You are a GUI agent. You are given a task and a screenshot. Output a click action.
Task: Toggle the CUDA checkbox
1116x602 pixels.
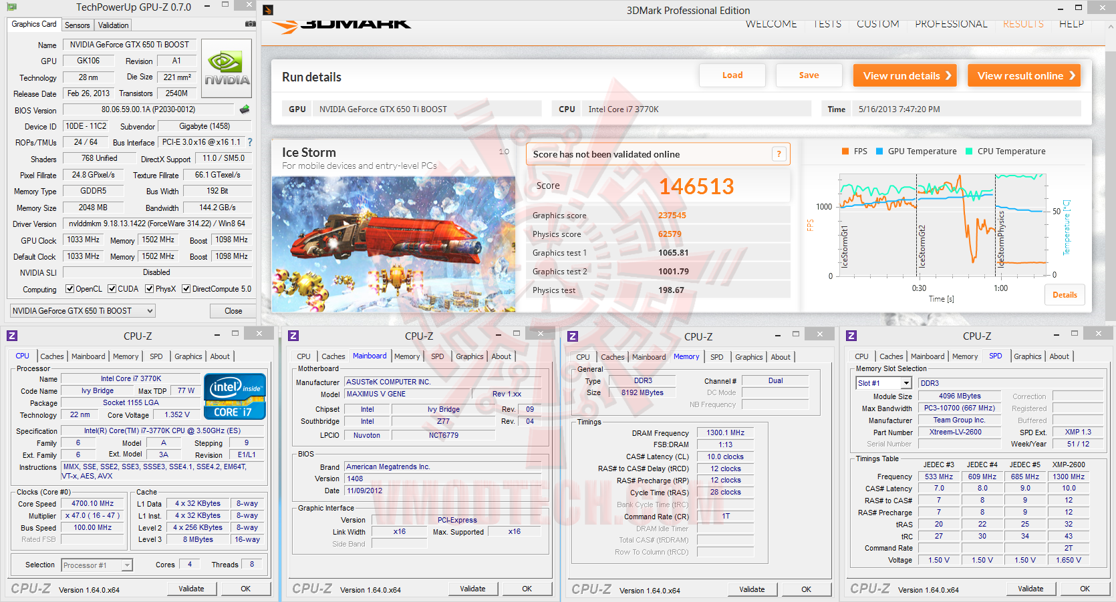pyautogui.click(x=112, y=289)
